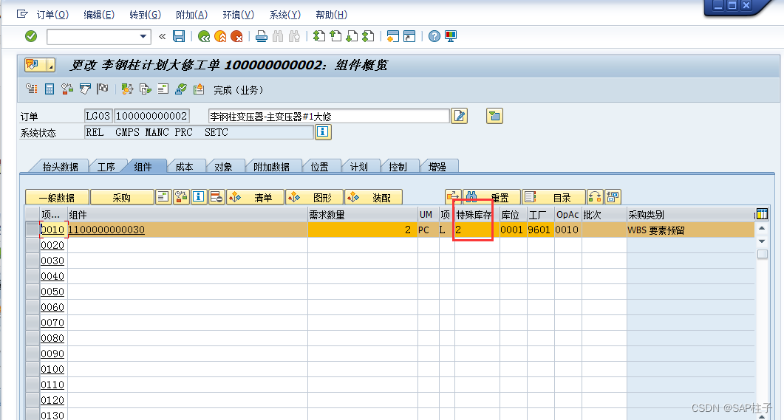The image size is (784, 420).
Task: Open a new session window icon
Action: (x=393, y=36)
